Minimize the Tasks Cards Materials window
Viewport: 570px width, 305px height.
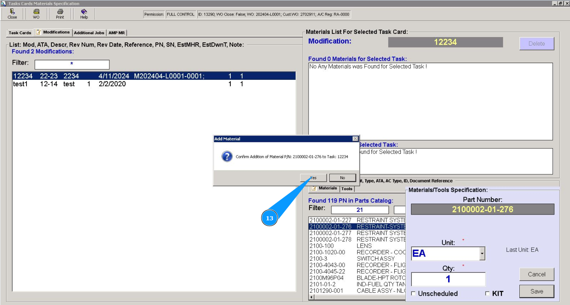pos(555,3)
